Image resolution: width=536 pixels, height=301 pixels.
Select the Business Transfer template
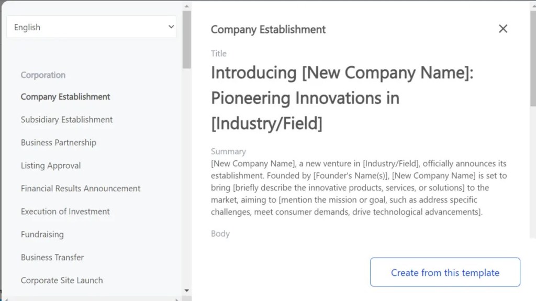click(52, 258)
